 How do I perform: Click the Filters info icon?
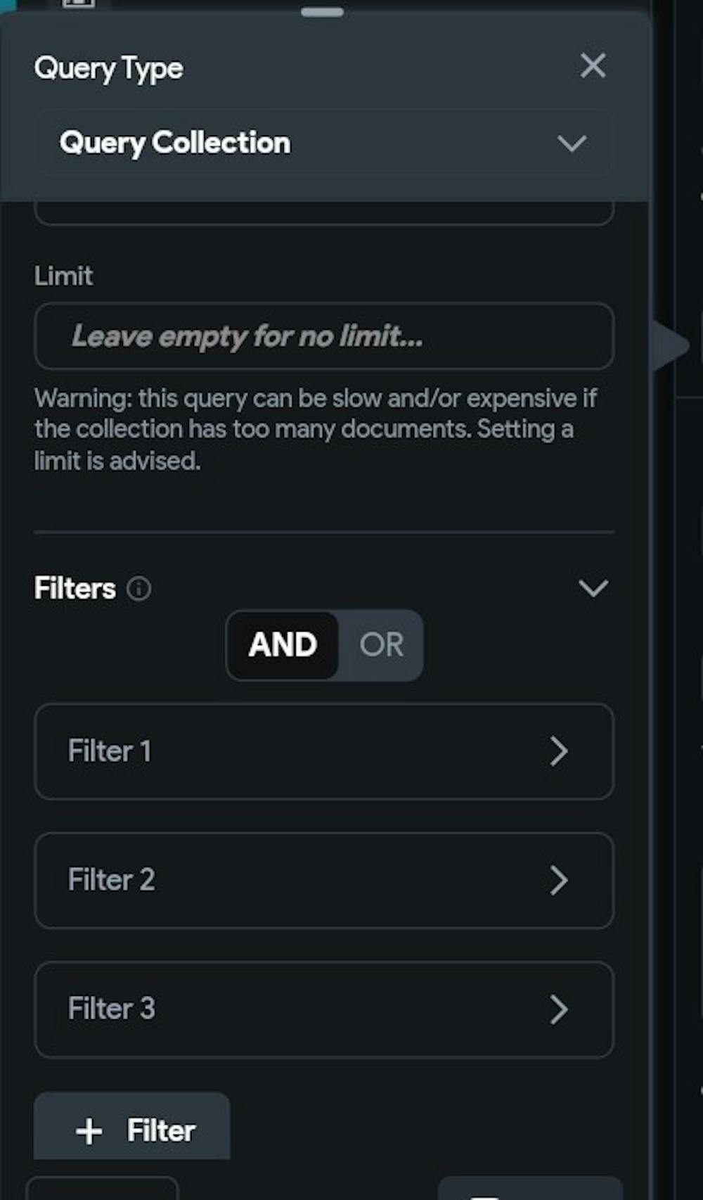(x=138, y=588)
